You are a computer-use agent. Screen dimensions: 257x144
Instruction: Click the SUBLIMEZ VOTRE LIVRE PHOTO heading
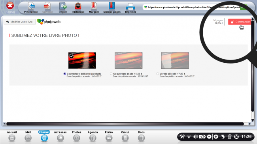point(45,36)
